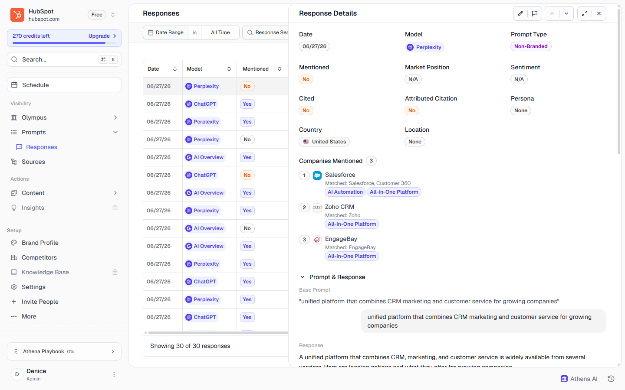625x390 pixels.
Task: Click the Salesforce company logo
Action: 317,175
